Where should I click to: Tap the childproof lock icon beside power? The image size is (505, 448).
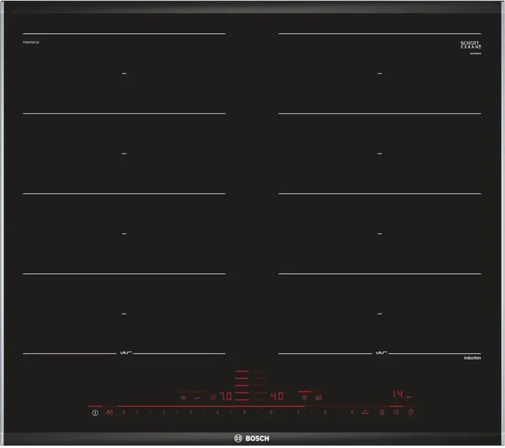coord(109,413)
